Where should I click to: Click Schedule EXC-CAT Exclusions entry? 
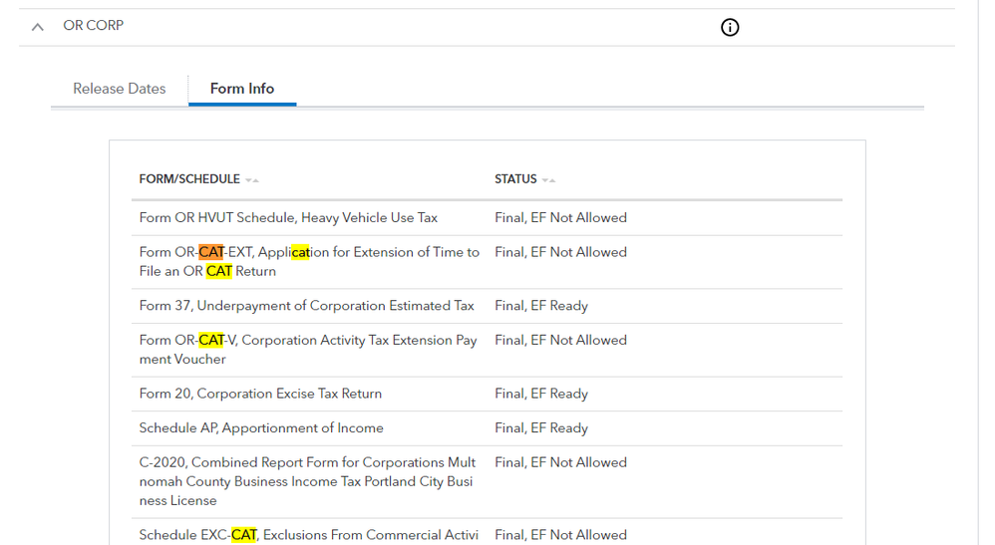click(308, 535)
